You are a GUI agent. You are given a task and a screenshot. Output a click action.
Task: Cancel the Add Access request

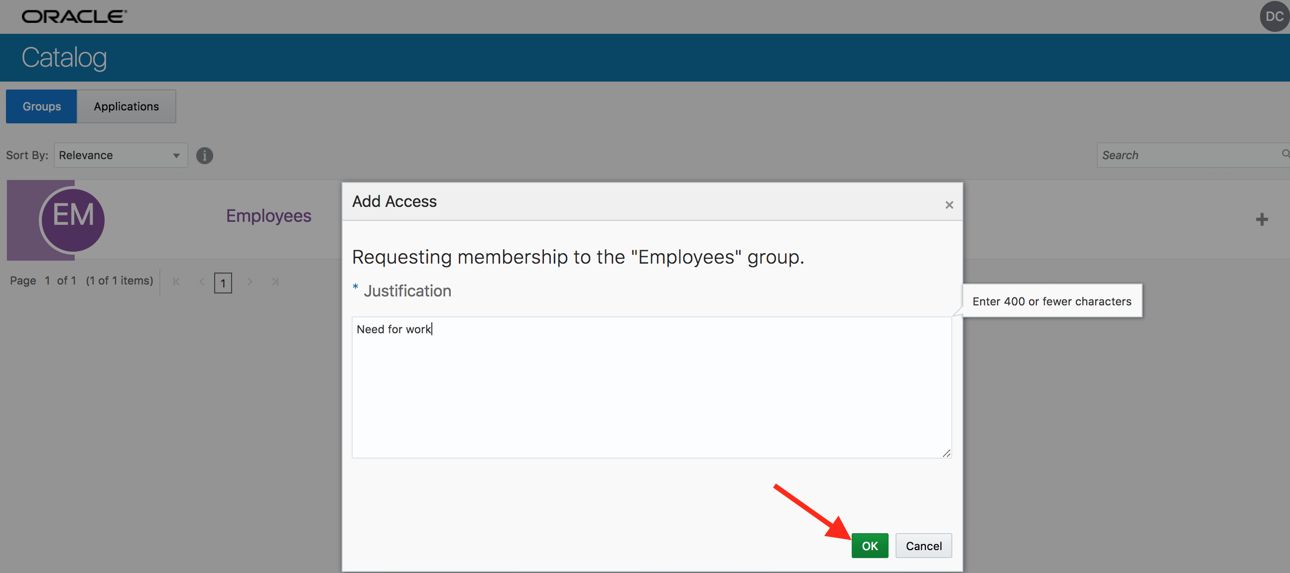click(923, 546)
